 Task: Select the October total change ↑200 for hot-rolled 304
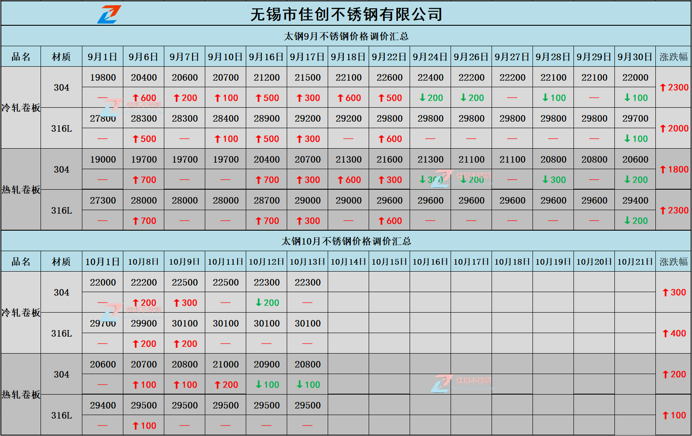tap(674, 374)
